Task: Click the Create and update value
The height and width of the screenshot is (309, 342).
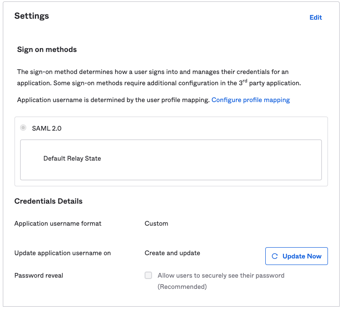Action: click(172, 253)
